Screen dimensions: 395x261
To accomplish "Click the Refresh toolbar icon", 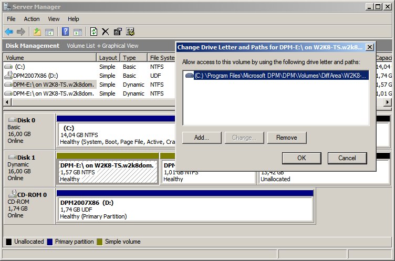I will pyautogui.click(x=93, y=32).
